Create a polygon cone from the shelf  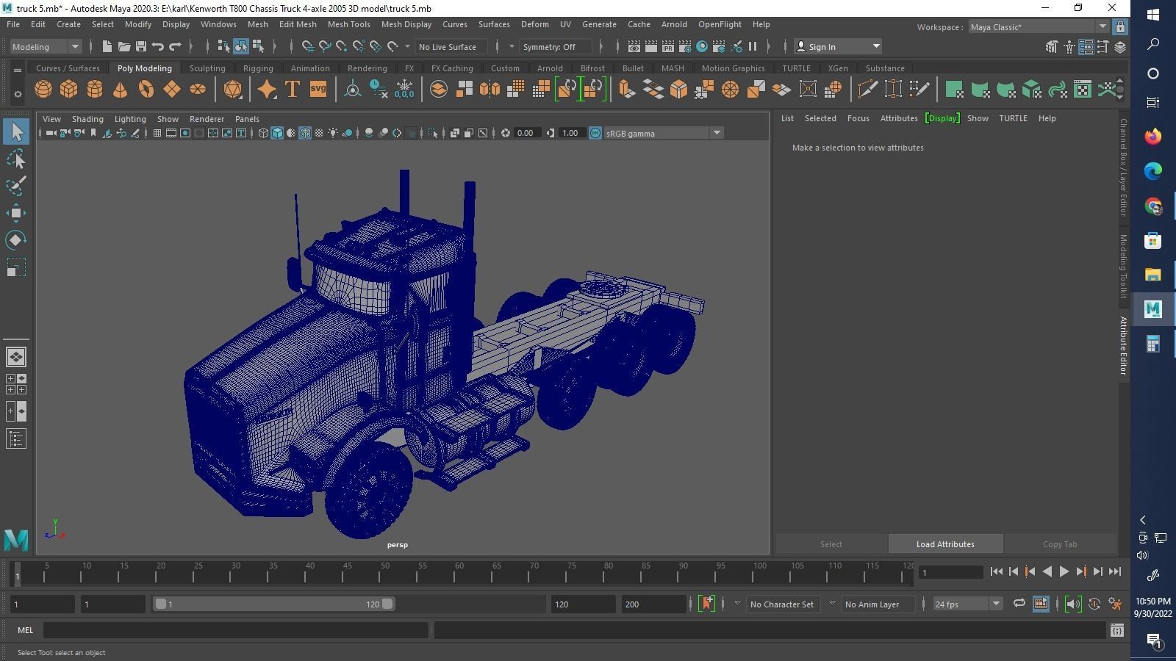tap(120, 90)
